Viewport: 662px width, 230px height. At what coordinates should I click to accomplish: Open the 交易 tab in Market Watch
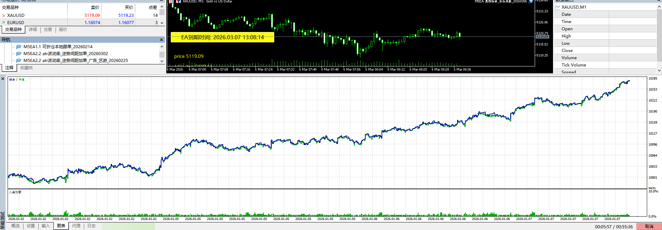point(48,30)
